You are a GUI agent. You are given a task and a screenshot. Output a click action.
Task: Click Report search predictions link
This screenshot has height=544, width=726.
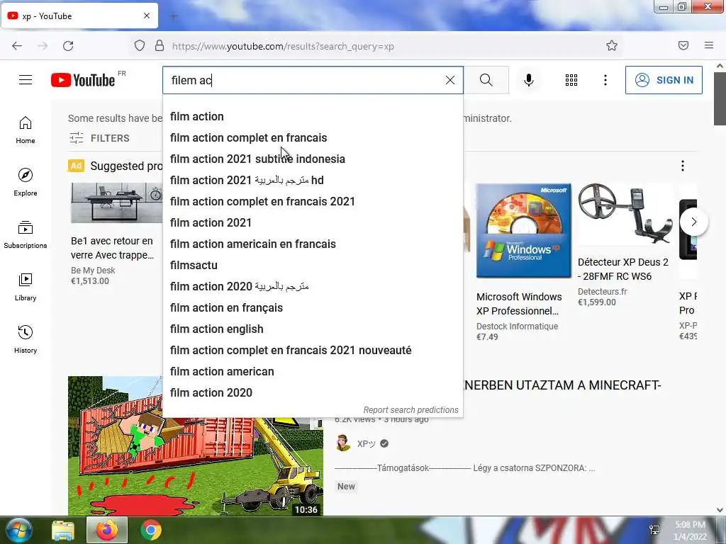tap(411, 410)
